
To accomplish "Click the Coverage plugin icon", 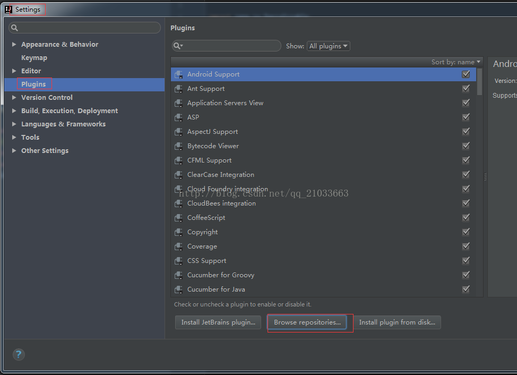I will [178, 246].
